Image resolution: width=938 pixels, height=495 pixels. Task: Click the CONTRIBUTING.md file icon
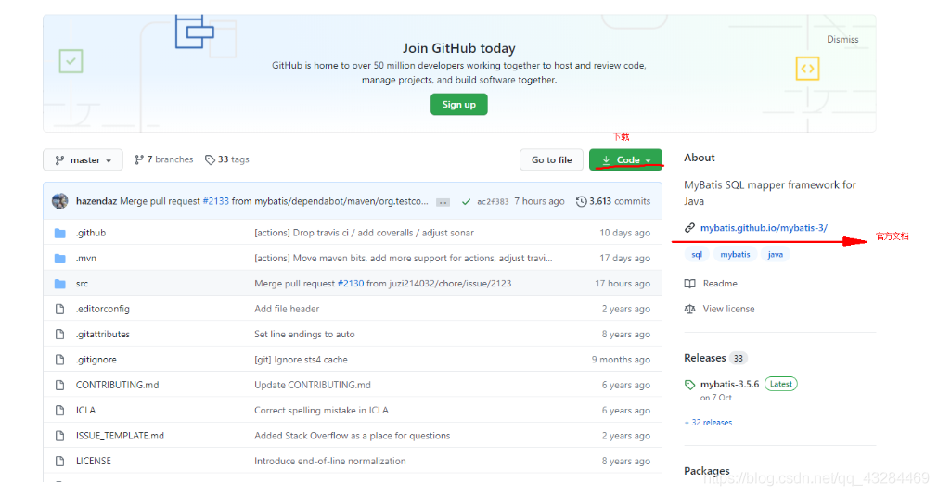click(x=59, y=385)
